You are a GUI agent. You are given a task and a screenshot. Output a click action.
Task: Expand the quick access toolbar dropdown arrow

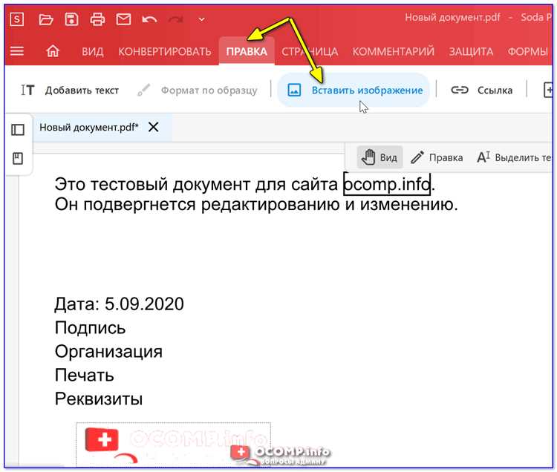[201, 19]
